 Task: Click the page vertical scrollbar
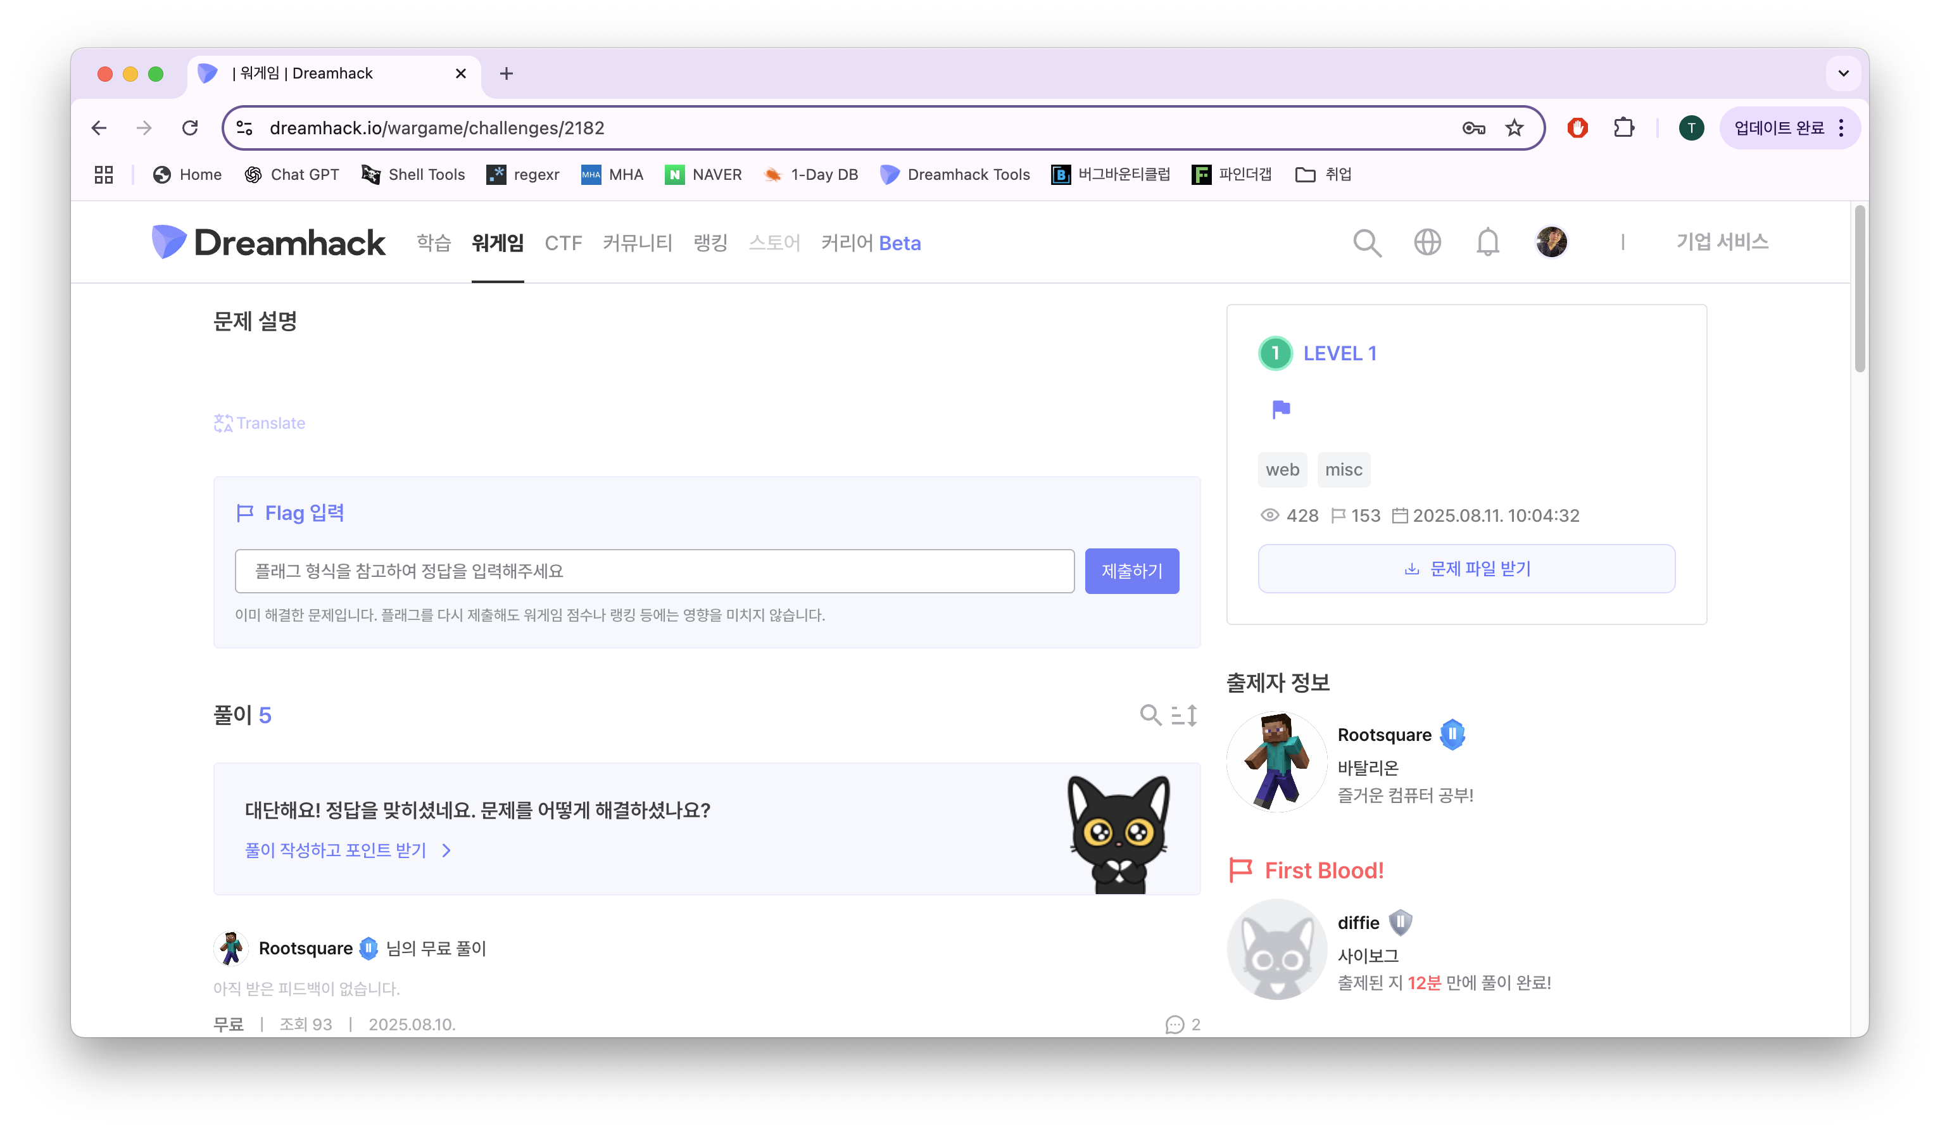pos(1859,289)
